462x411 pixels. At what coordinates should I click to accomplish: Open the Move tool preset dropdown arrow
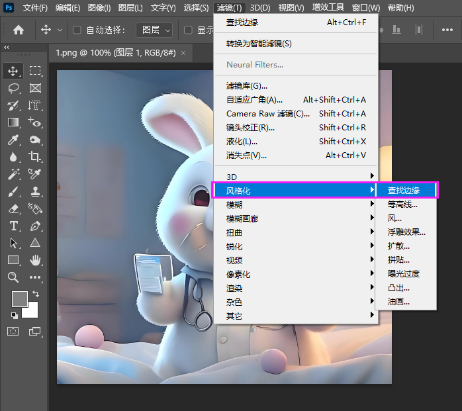coord(60,30)
